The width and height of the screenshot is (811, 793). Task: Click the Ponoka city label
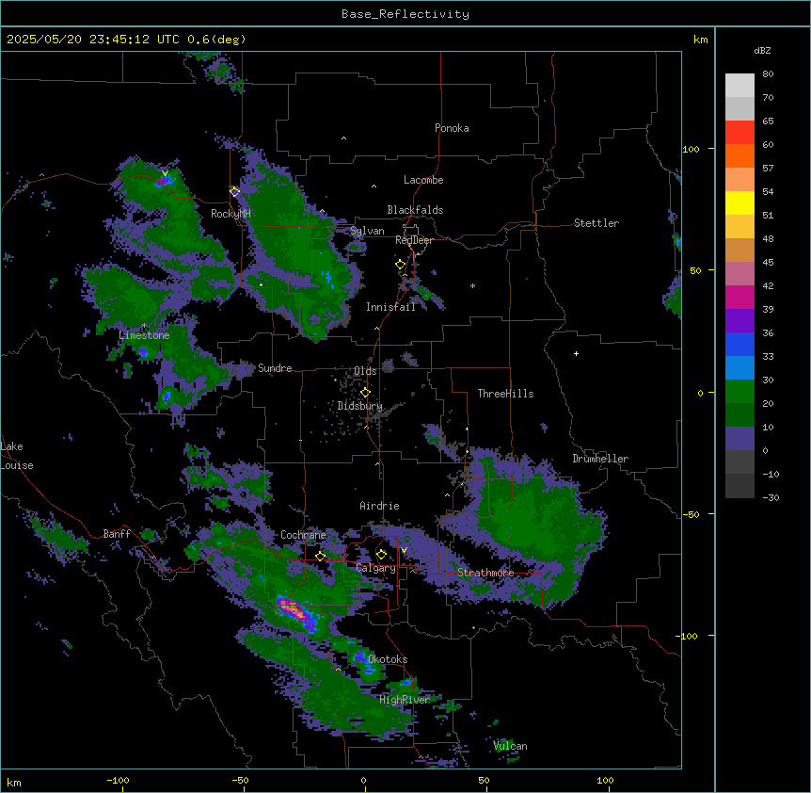[452, 128]
